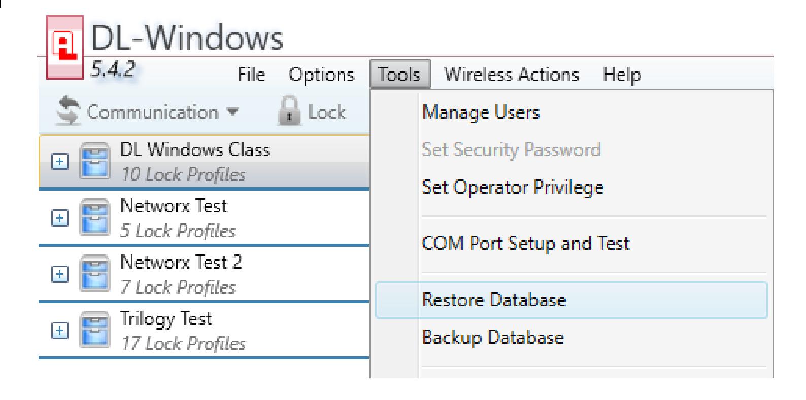Screen dimensions: 806x400
Task: Click the '7 Lock Profiles' text
Action: click(178, 287)
